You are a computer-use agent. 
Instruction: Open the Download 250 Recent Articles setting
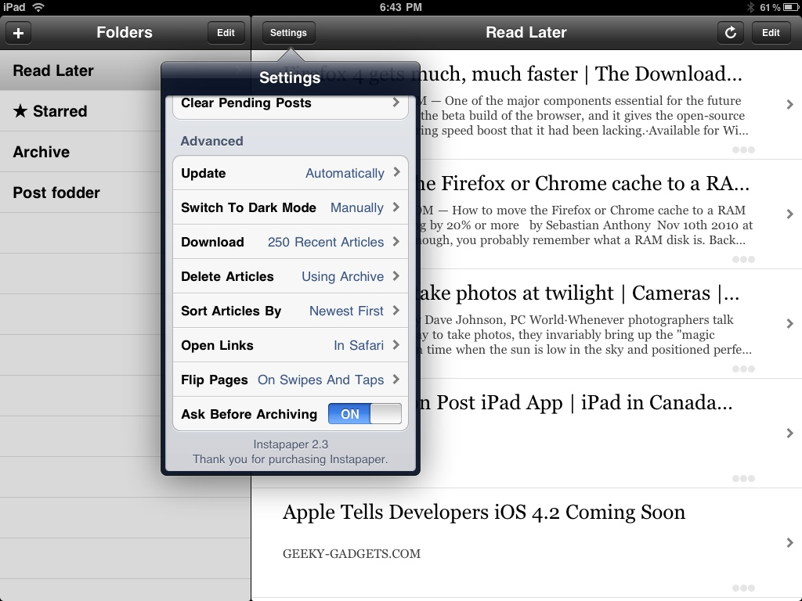coord(291,242)
